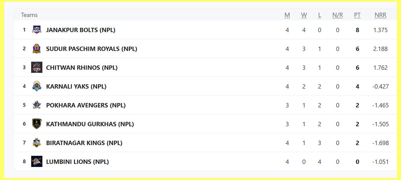401x180 pixels.
Task: Select the LUMBINI LIONS (NPL) team name
Action: tap(77, 161)
